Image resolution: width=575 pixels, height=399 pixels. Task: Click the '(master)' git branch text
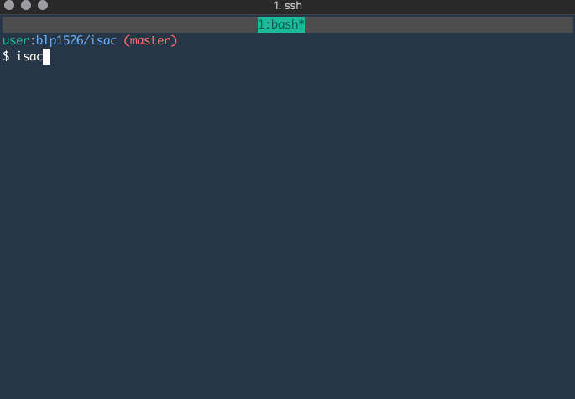150,40
